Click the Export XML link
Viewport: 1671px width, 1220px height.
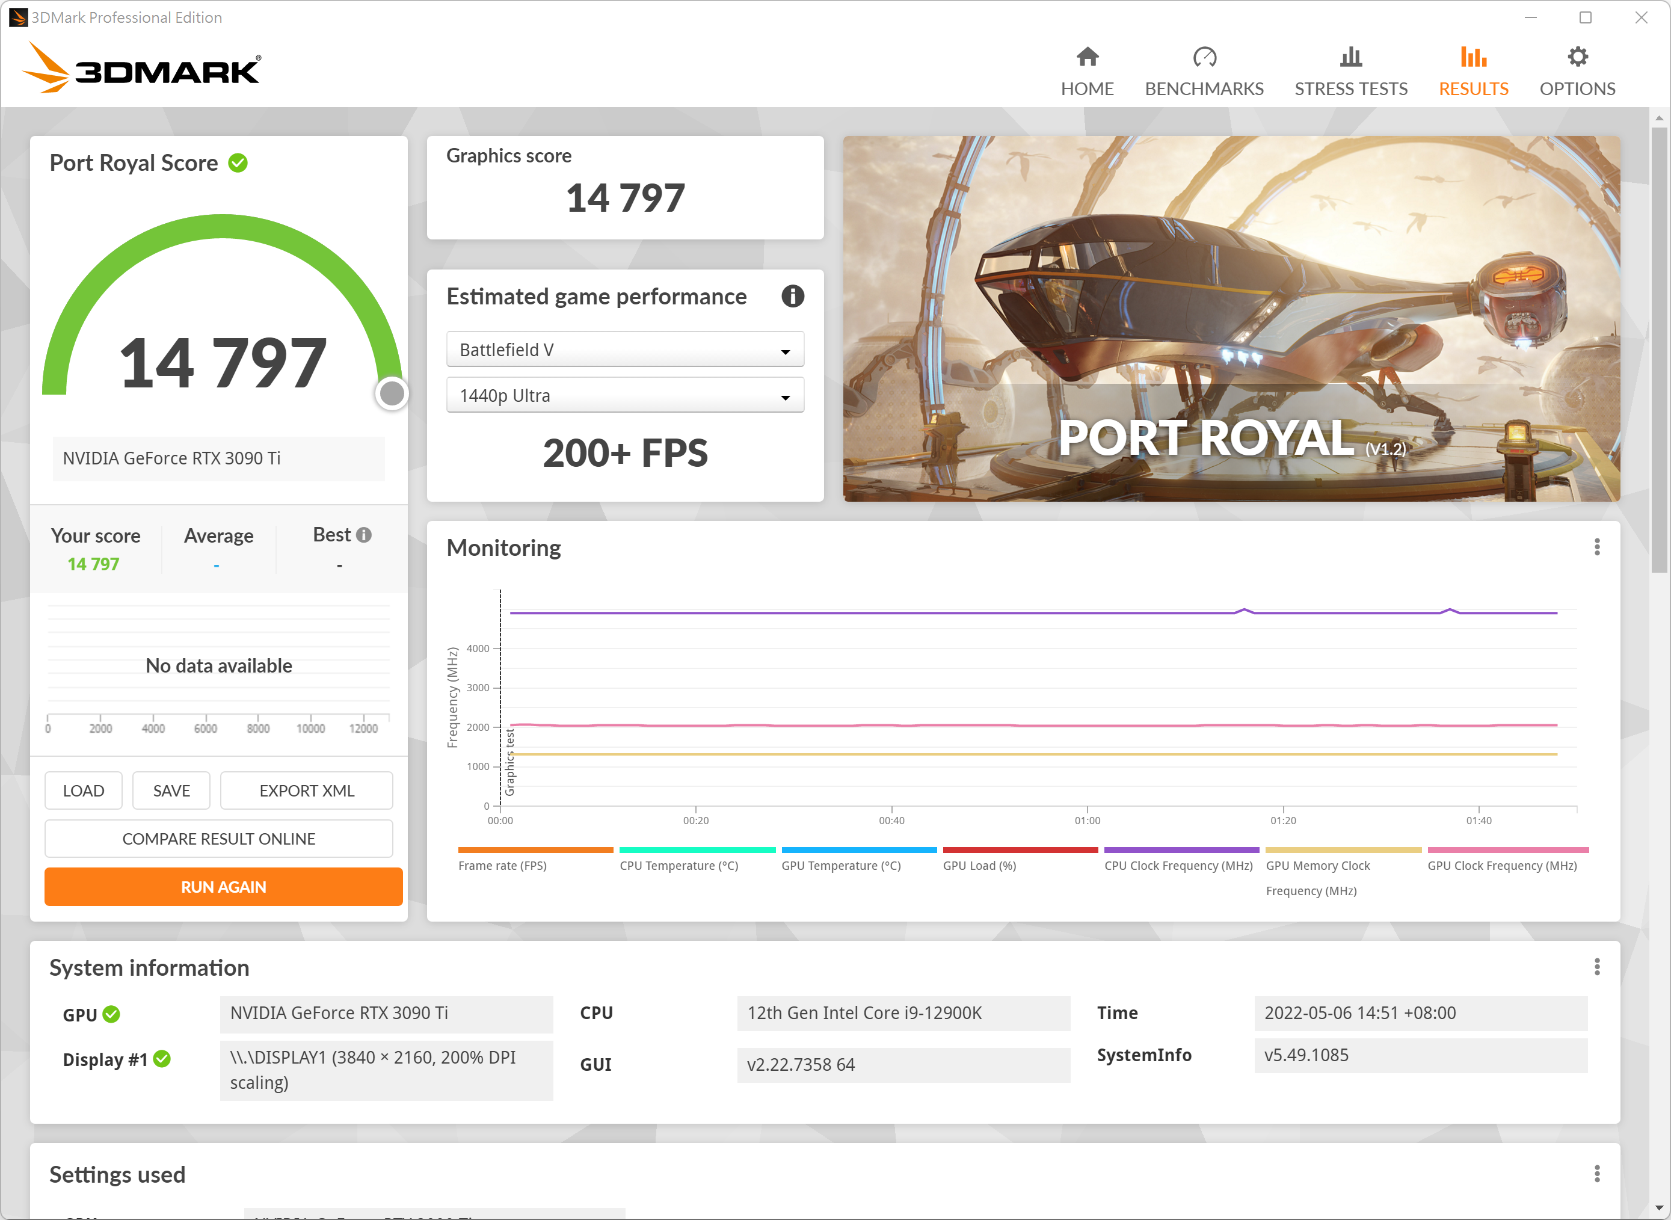pyautogui.click(x=305, y=790)
